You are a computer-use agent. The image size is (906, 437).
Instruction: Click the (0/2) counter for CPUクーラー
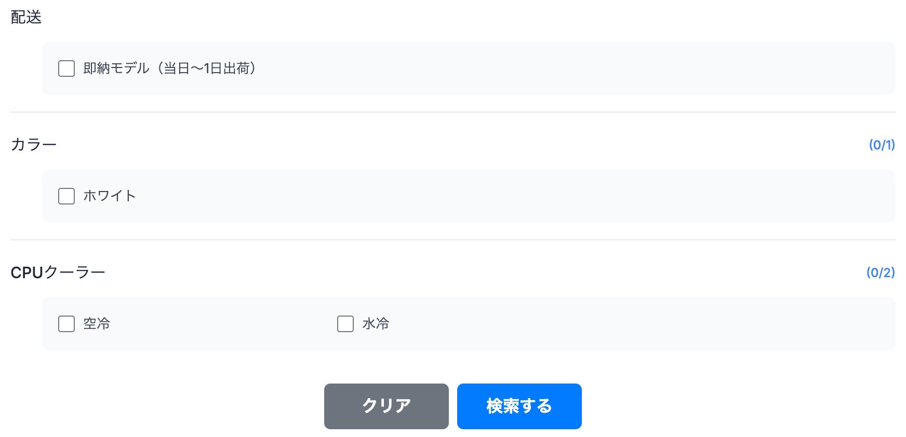[881, 272]
